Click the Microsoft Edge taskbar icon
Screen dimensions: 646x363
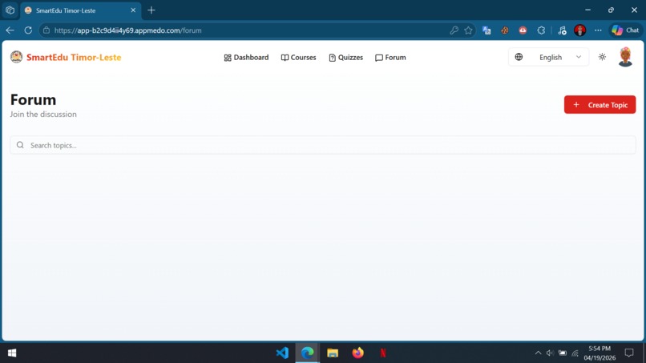(x=307, y=353)
